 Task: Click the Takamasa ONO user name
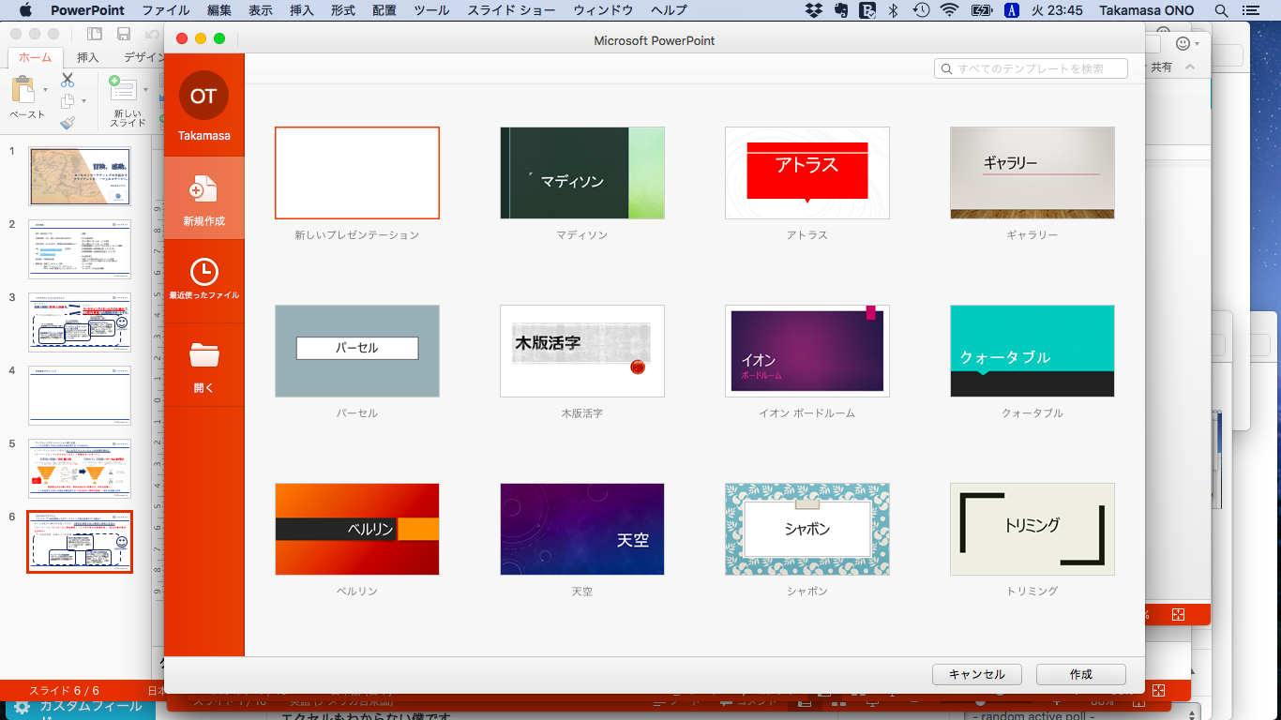(x=1149, y=10)
